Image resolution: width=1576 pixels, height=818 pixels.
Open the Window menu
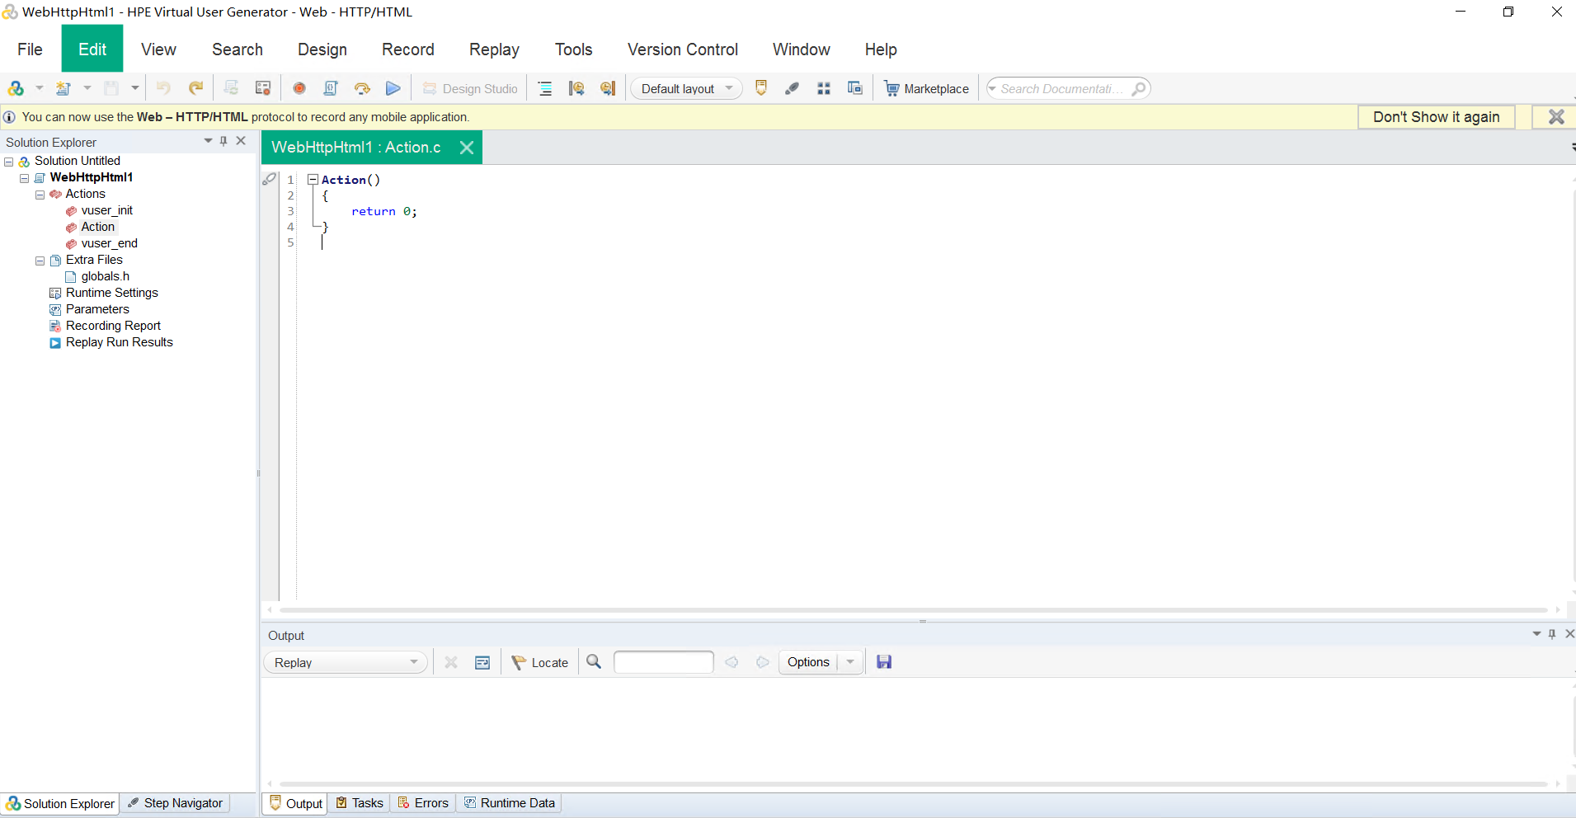coord(802,49)
